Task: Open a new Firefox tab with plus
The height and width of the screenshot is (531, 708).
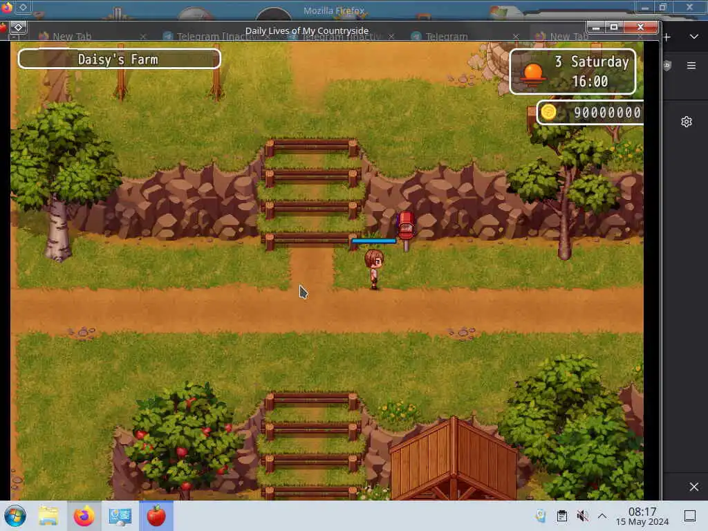Action: (667, 37)
